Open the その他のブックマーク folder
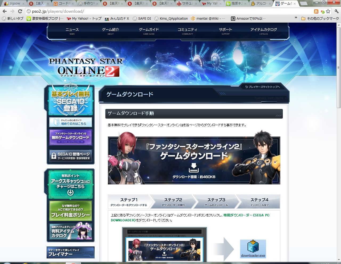This screenshot has width=341, height=264. 320,18
